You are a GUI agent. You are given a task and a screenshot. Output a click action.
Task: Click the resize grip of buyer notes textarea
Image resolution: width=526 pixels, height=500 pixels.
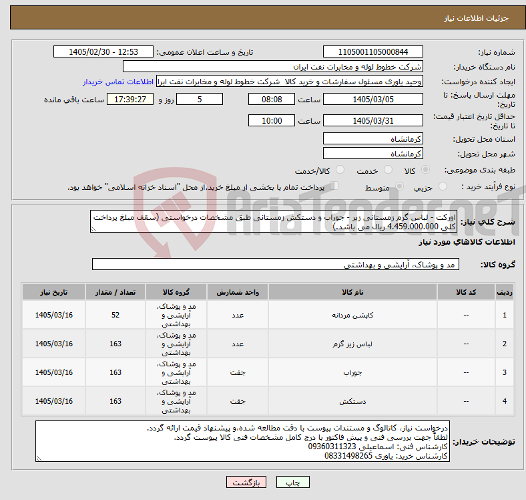tap(39, 459)
